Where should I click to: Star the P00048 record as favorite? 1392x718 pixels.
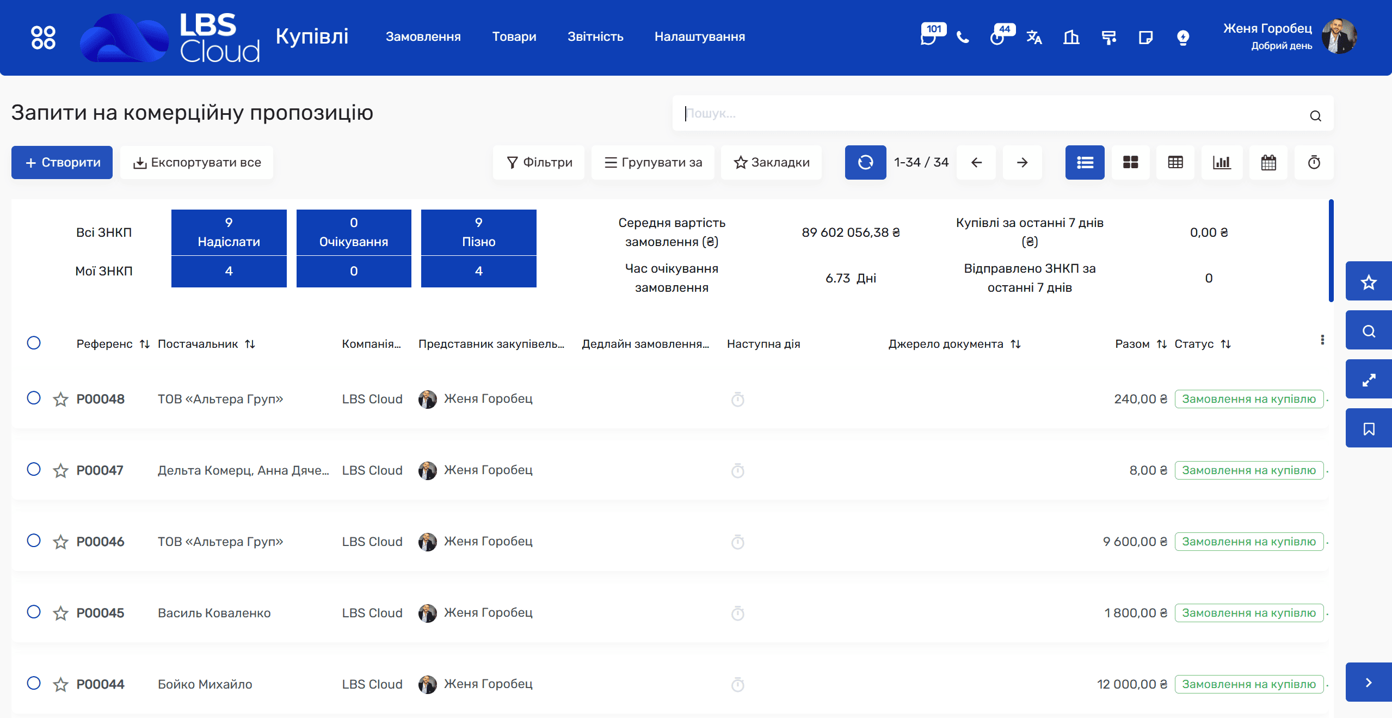click(60, 400)
